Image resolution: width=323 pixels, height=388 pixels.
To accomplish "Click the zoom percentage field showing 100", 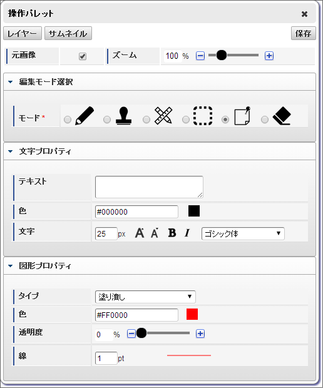I will (172, 56).
